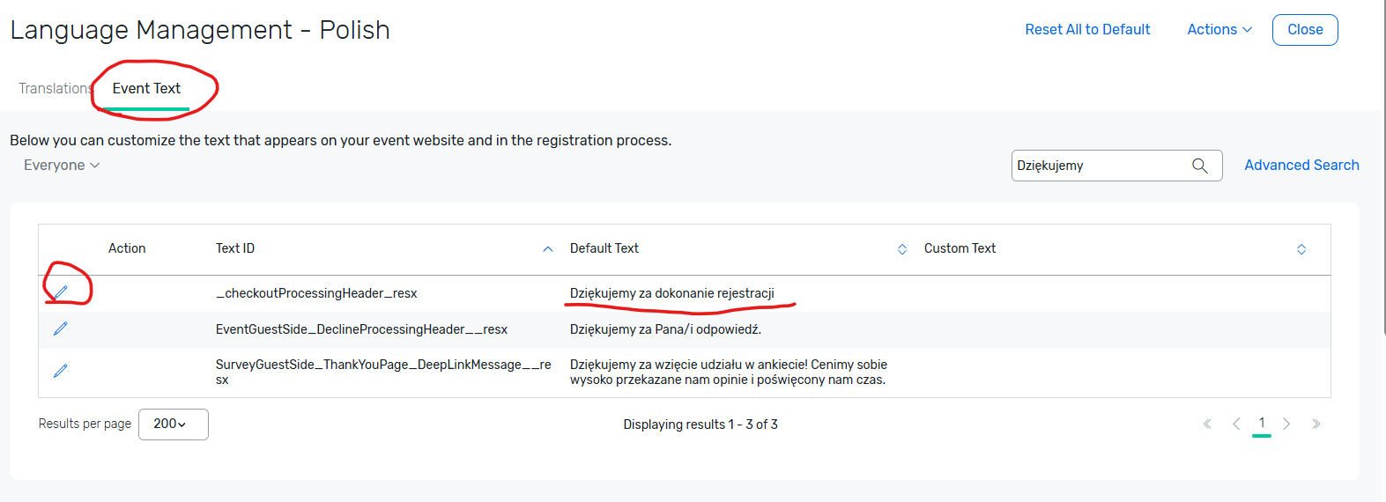Image resolution: width=1386 pixels, height=502 pixels.
Task: Go to first results page
Action: tap(1207, 424)
